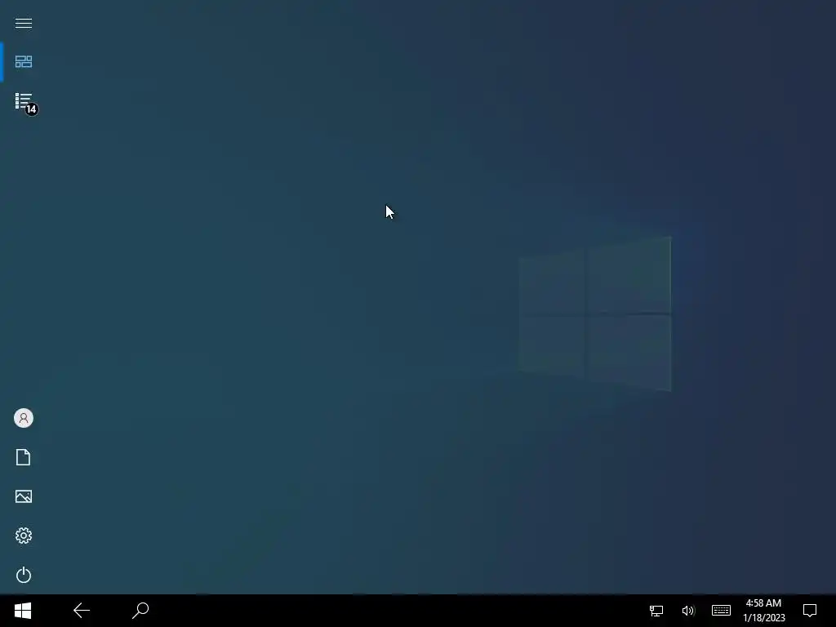Screen dimensions: 836x627
Task: Open the Documents folder icon
Action: (x=24, y=457)
